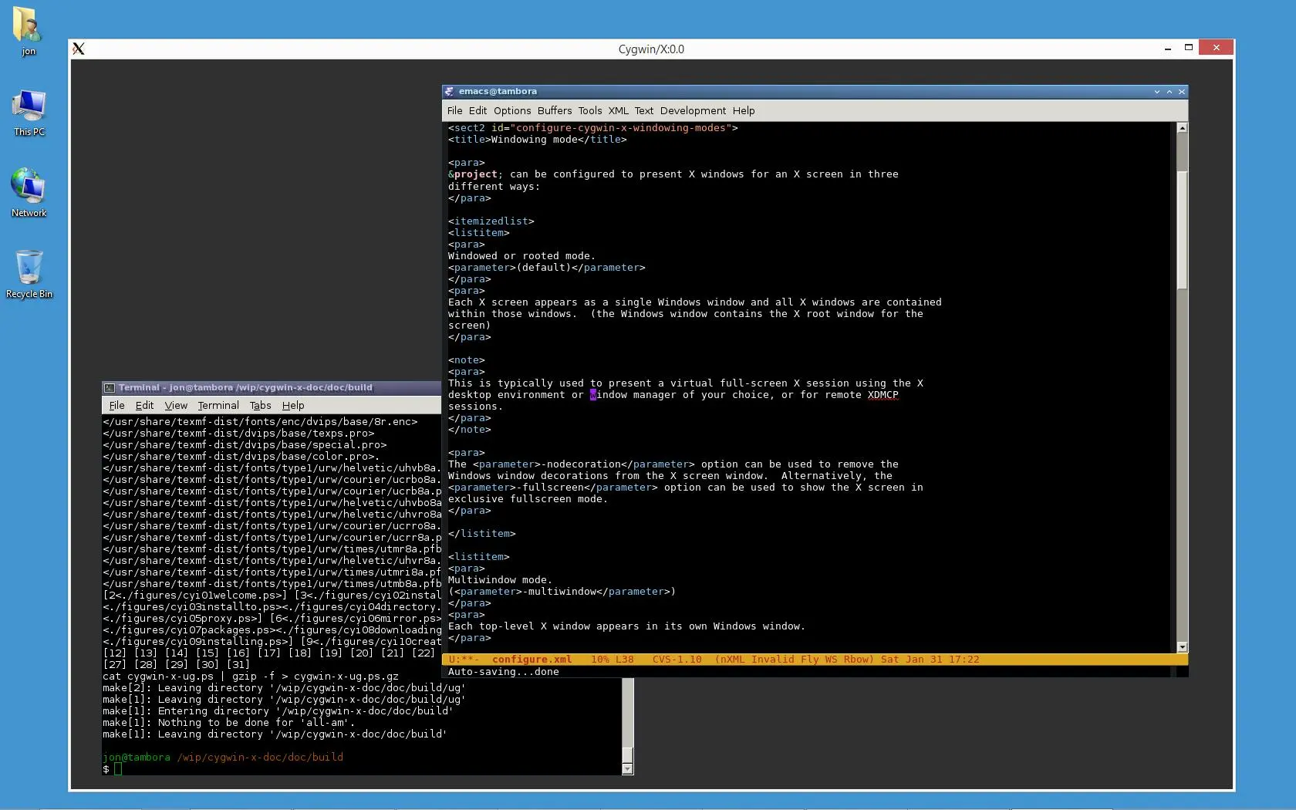
Task: Click the closing </listitem> tag
Action: coord(481,534)
